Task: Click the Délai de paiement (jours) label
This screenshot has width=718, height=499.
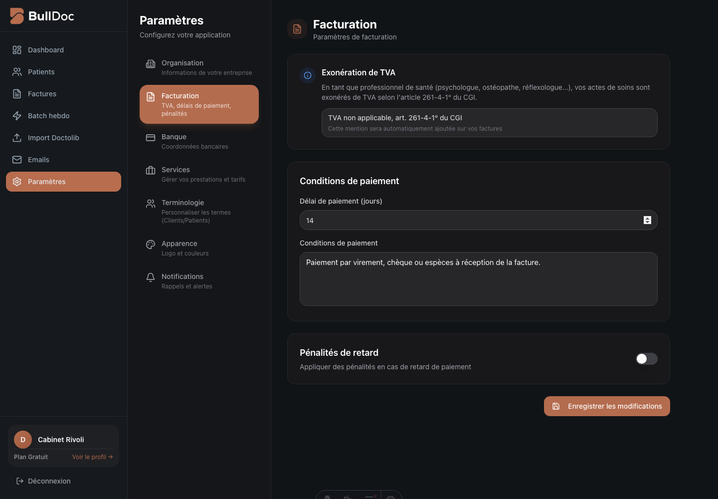Action: (x=341, y=201)
